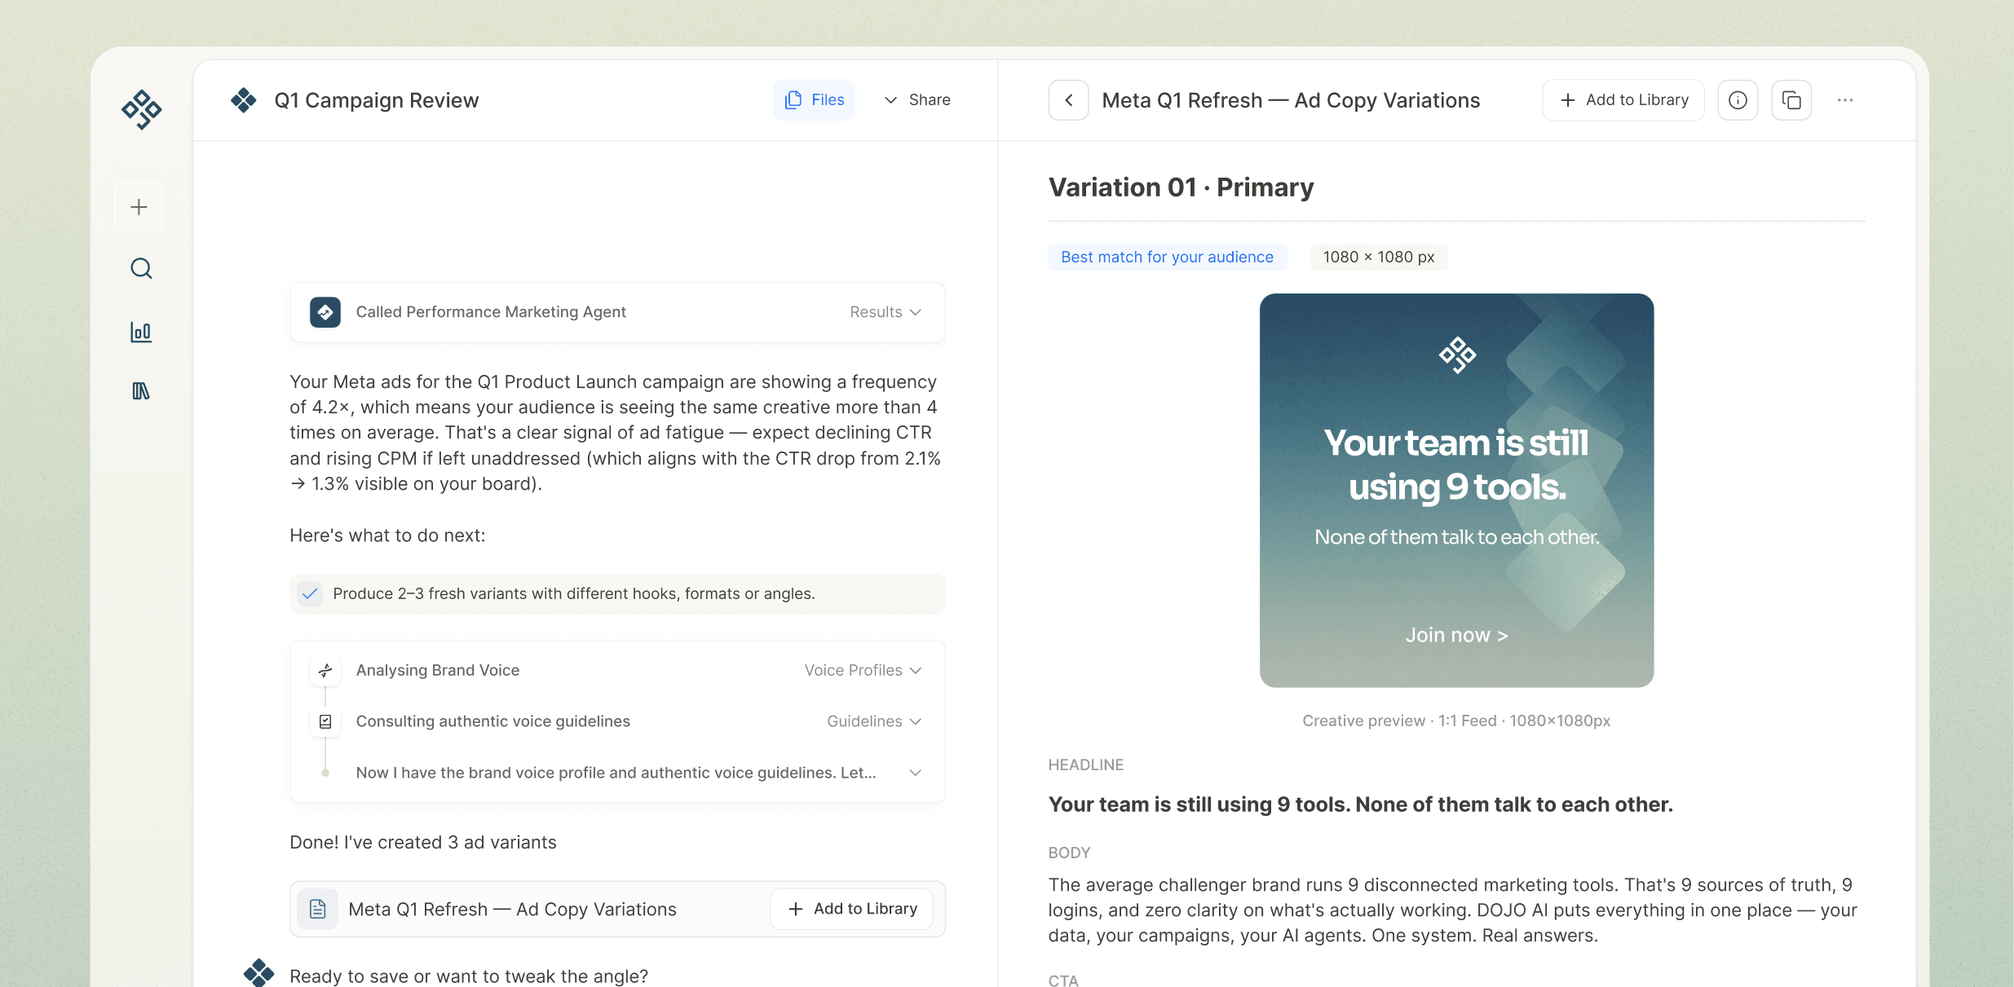The image size is (2014, 987).
Task: Toggle the checkmark on 'Produce 2–3 fresh variants'
Action: click(310, 593)
